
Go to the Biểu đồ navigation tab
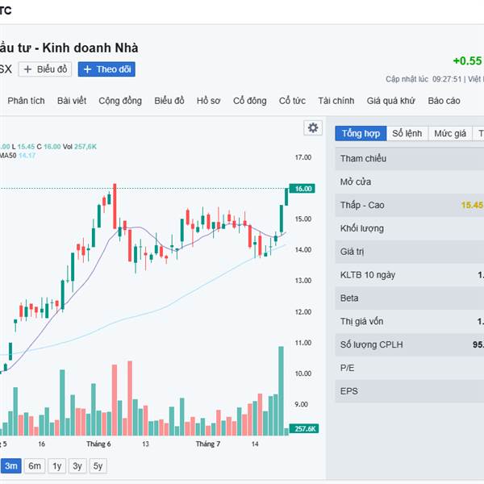point(169,101)
